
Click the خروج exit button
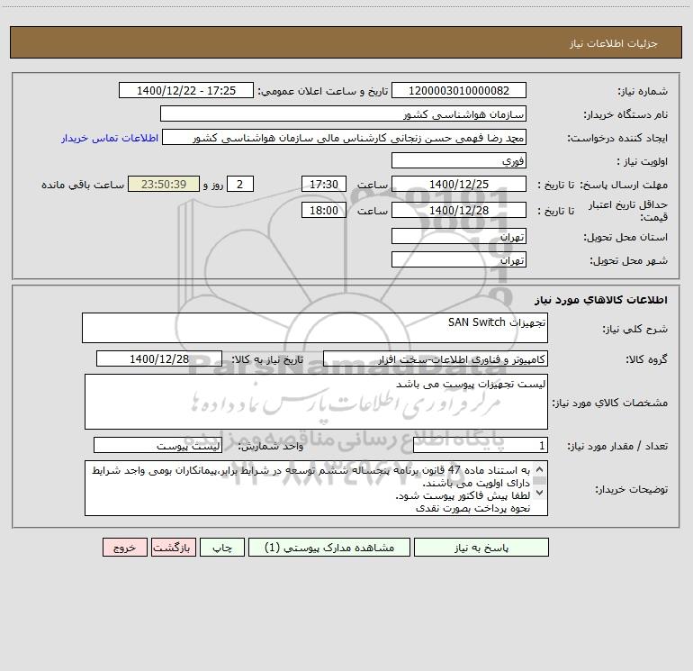[124, 548]
